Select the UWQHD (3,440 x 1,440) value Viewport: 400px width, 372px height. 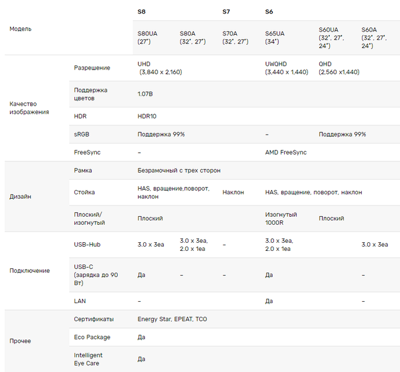tap(287, 68)
